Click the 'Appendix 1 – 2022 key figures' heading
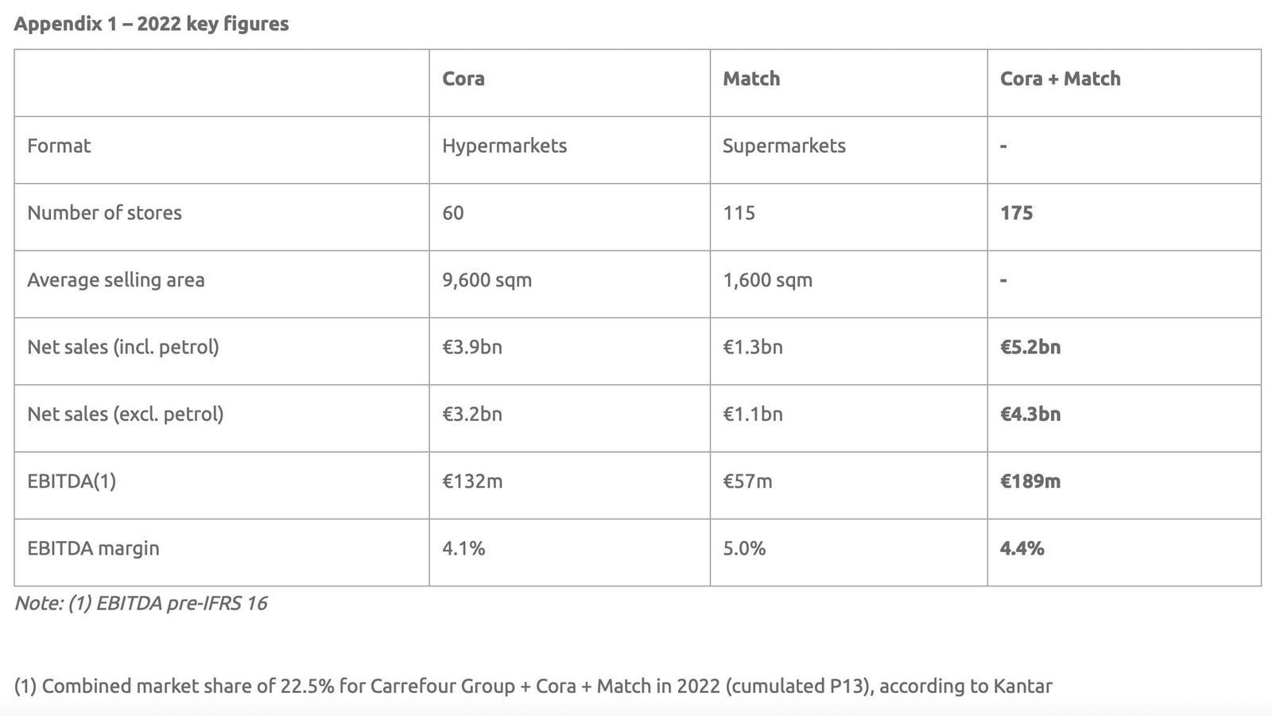 point(151,24)
